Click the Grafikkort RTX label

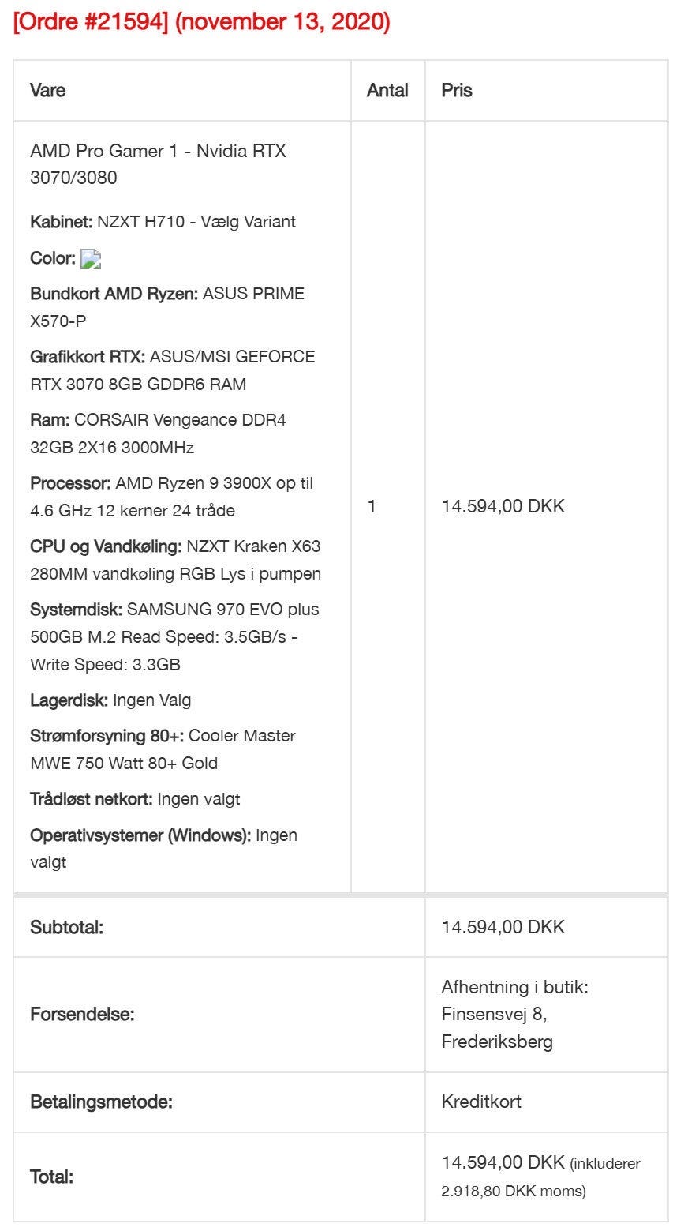[87, 357]
